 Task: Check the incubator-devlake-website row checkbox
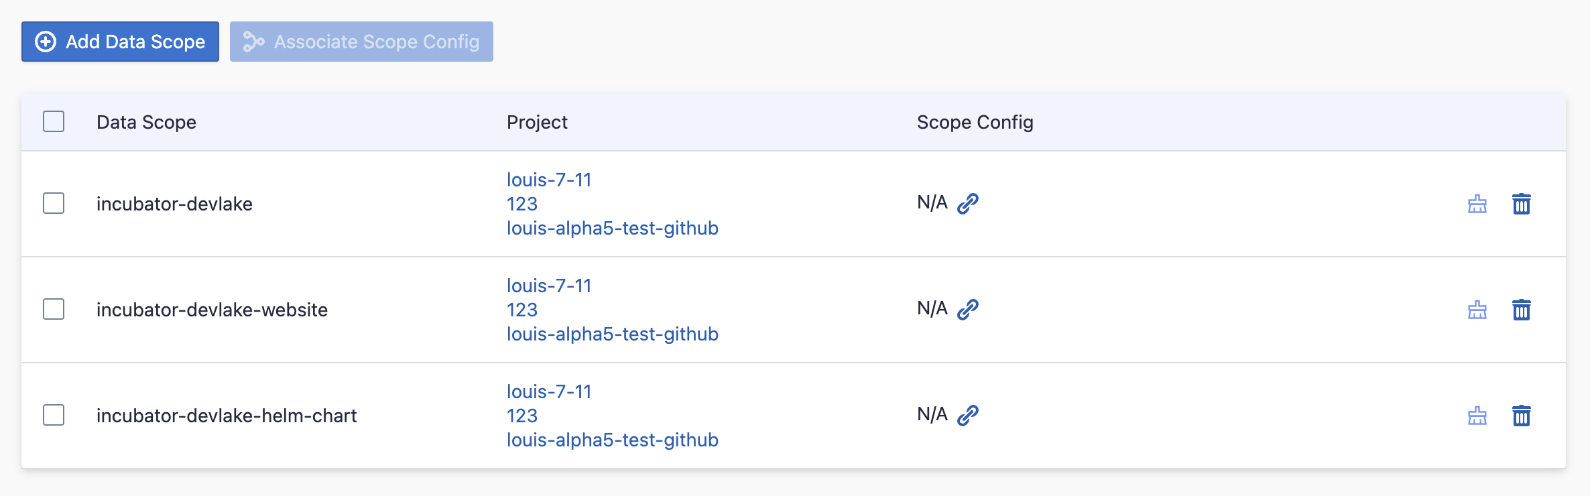click(x=54, y=310)
